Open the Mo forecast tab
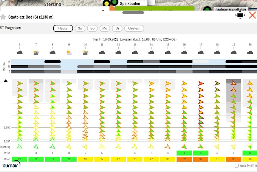 [x=105, y=28]
